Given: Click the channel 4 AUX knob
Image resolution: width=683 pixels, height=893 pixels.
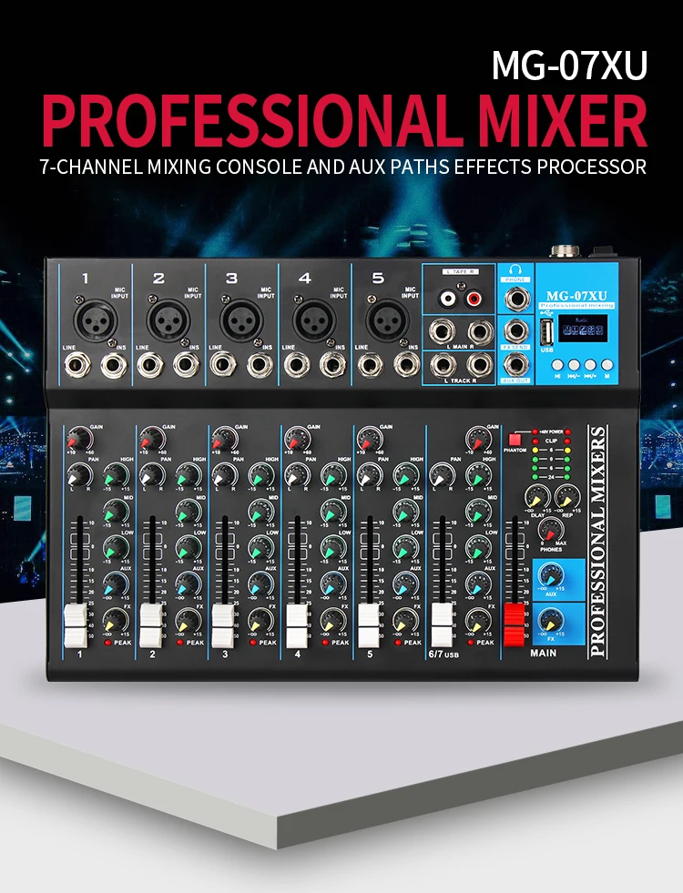Looking at the screenshot, I should pyautogui.click(x=334, y=584).
